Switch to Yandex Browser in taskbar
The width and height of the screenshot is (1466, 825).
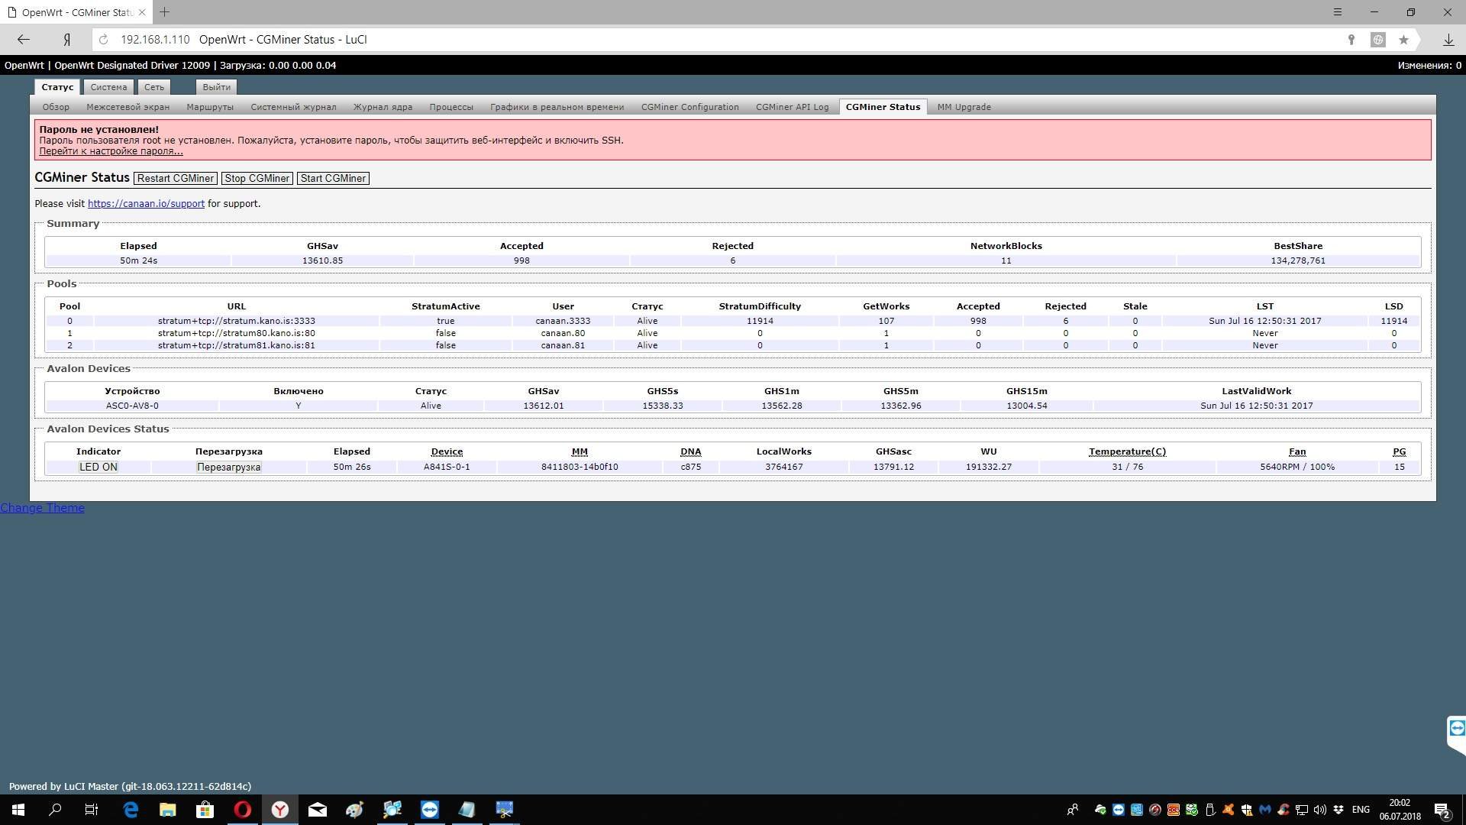coord(280,810)
